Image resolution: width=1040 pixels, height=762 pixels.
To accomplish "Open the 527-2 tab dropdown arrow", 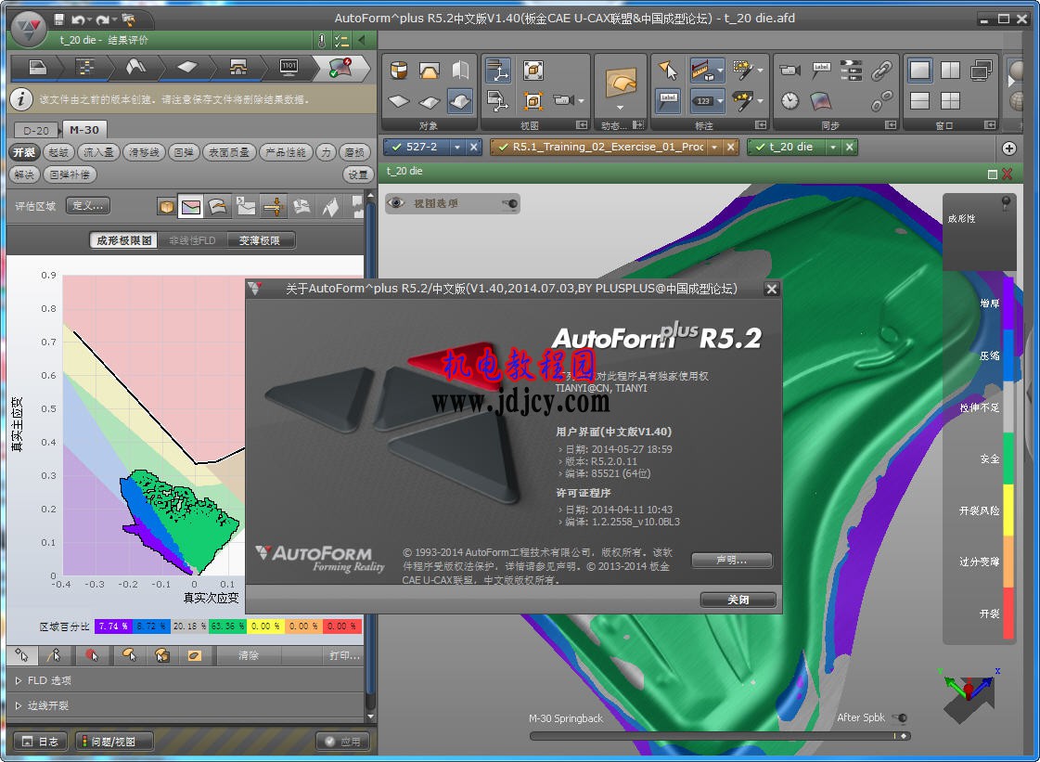I will [456, 148].
